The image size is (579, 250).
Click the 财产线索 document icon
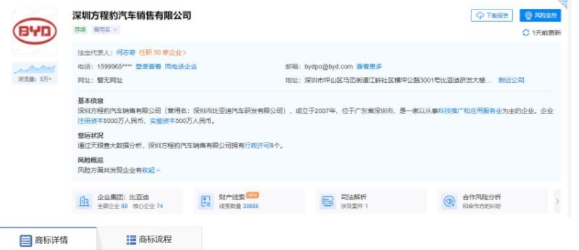pyautogui.click(x=206, y=201)
